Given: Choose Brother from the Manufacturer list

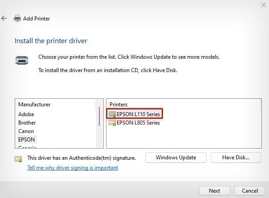Looking at the screenshot, I should pos(27,123).
